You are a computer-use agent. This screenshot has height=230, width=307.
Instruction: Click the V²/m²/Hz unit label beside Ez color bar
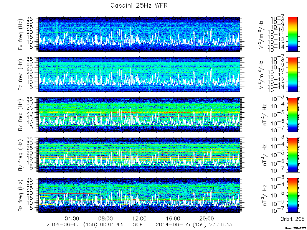262,75
